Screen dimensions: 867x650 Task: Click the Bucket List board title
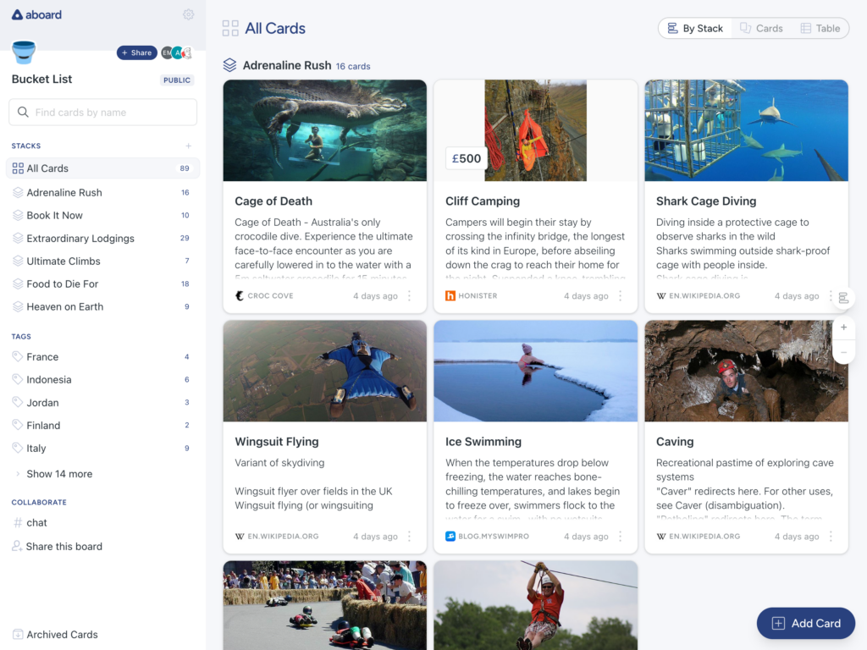click(x=41, y=79)
